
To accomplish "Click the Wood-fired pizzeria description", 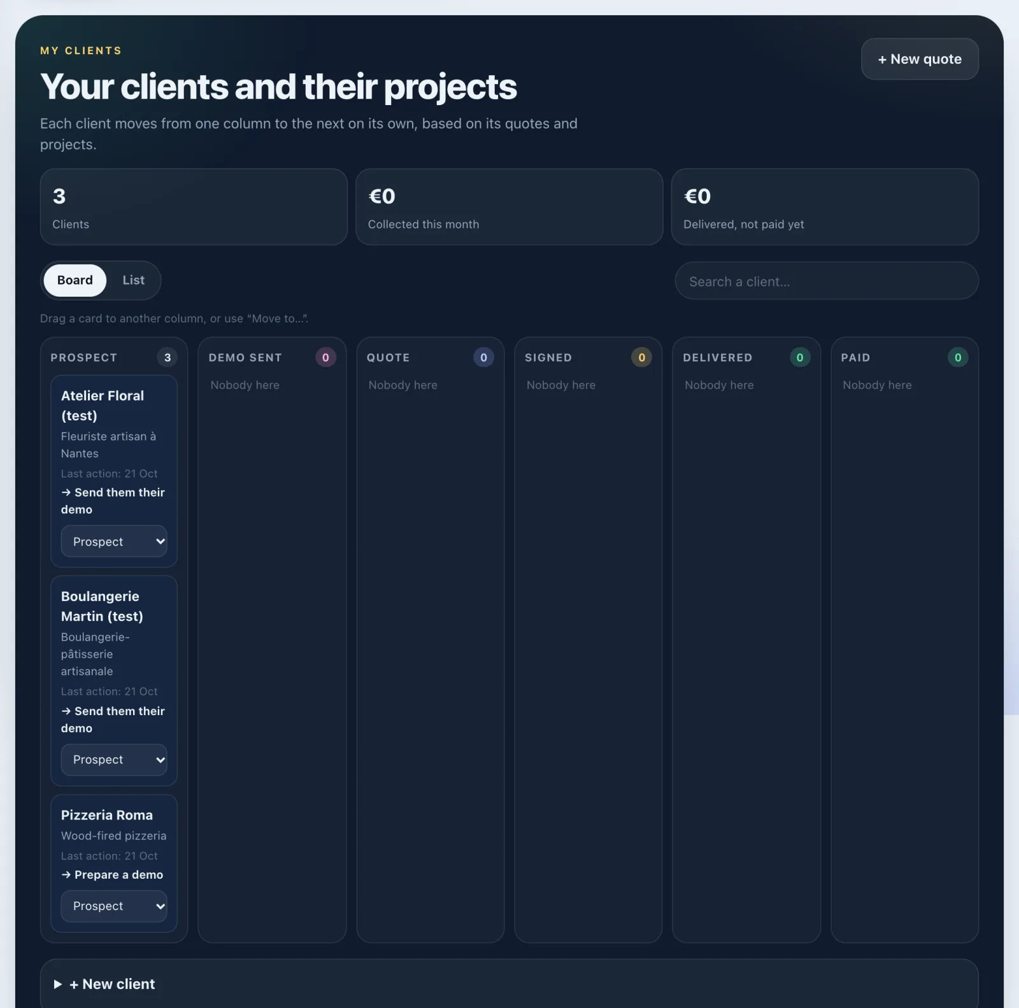I will pyautogui.click(x=113, y=835).
